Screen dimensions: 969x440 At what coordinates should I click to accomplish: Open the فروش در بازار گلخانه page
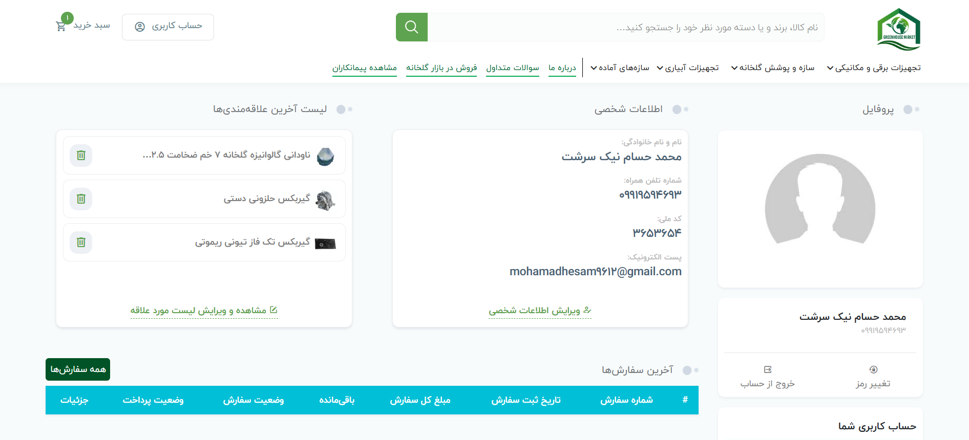pyautogui.click(x=441, y=68)
